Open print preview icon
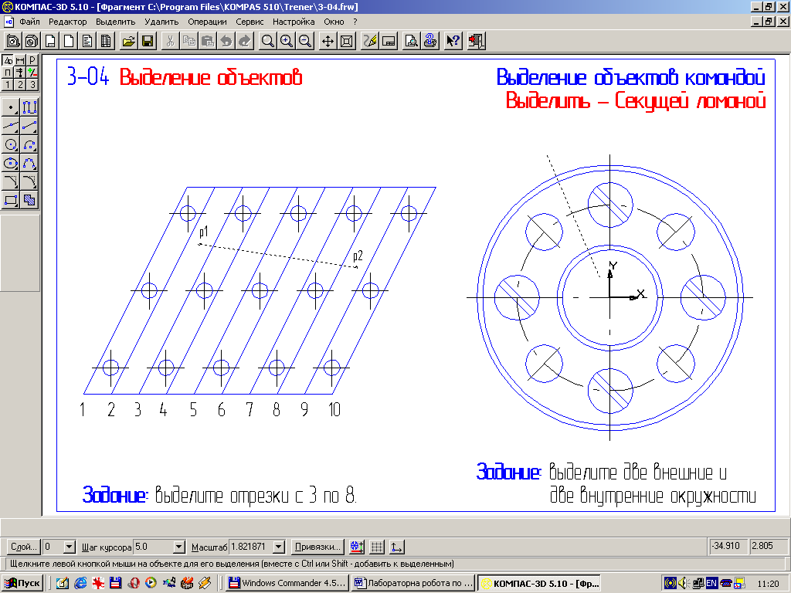This screenshot has height=593, width=791. 412,41
